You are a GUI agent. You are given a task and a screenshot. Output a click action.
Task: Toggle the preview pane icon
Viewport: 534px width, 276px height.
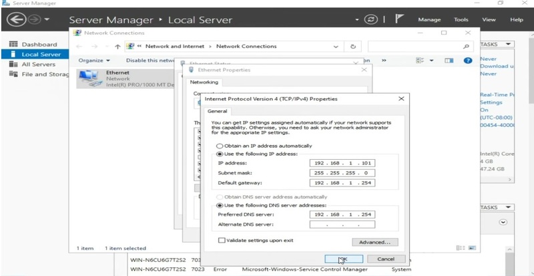coord(449,60)
